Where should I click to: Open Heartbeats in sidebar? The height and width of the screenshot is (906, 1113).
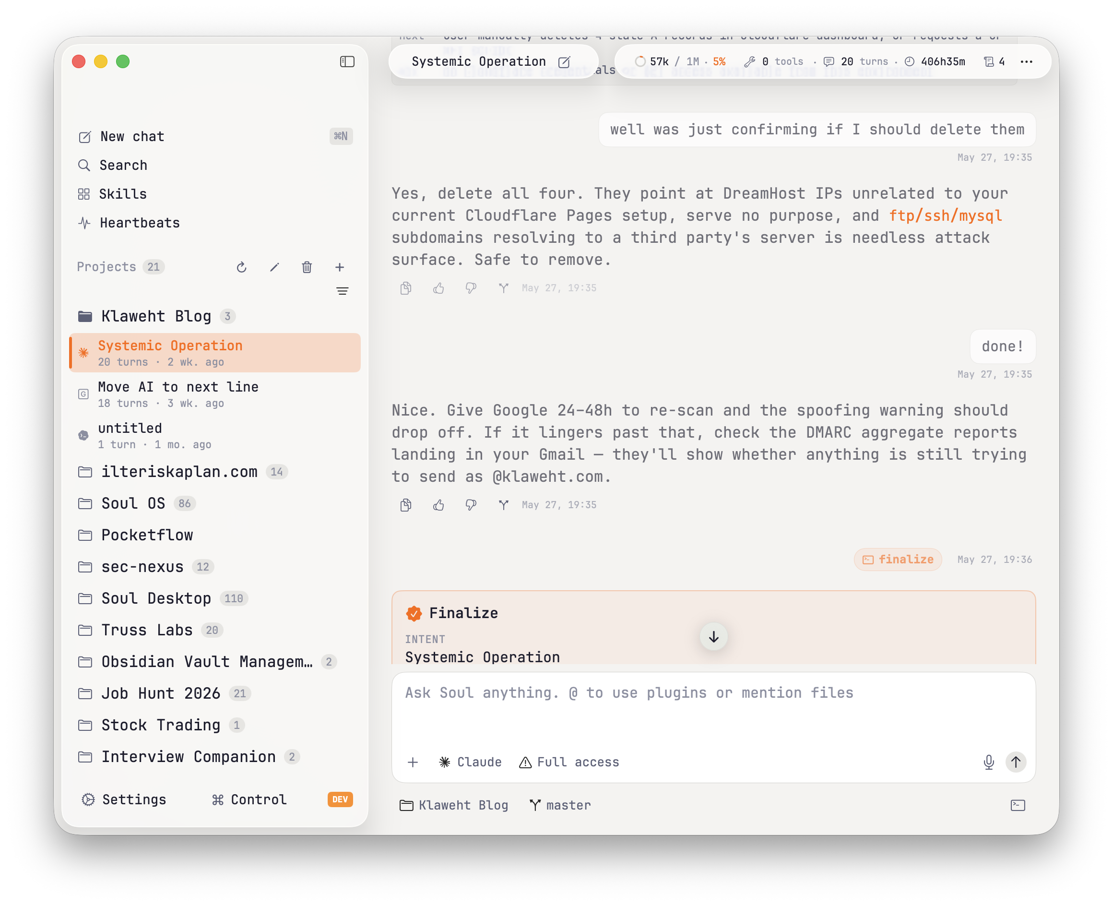coord(215,223)
